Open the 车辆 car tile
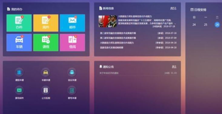This screenshot has height=114, width=222. (x=19, y=42)
